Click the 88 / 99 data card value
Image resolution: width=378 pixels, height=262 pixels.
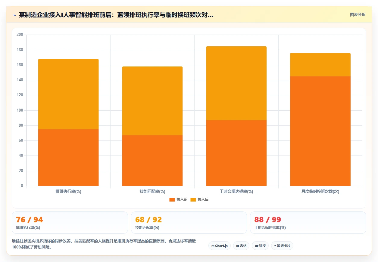pos(268,220)
